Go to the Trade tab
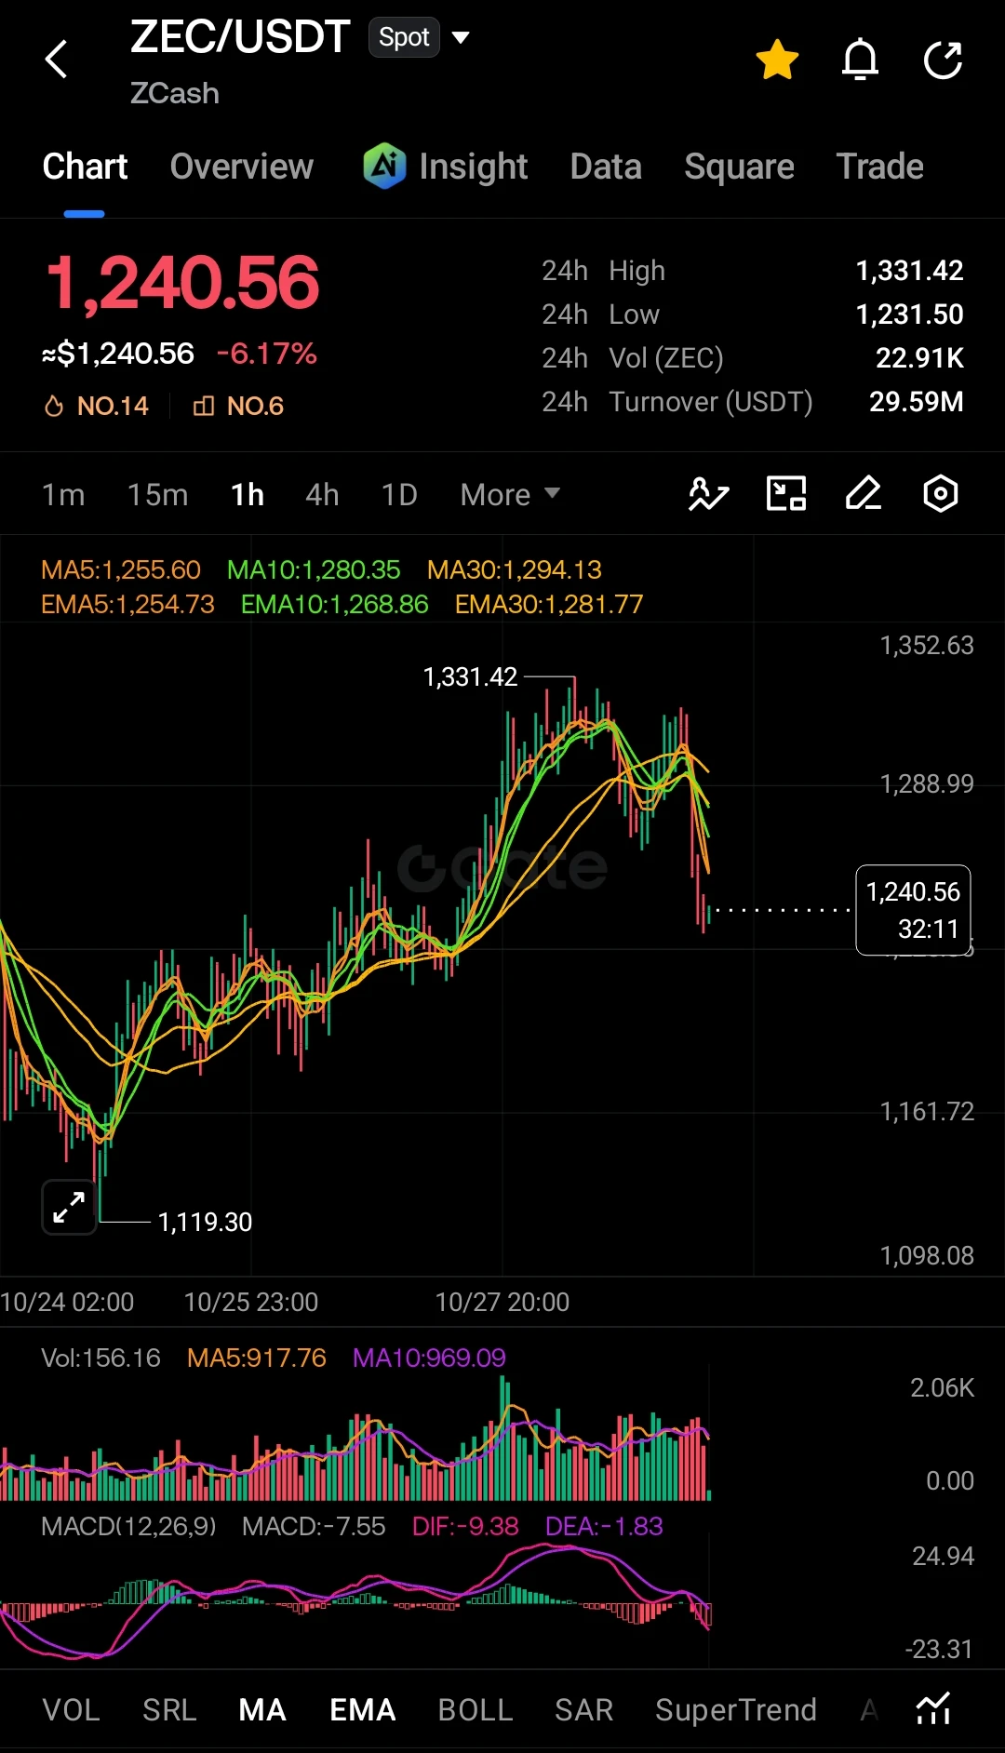Viewport: 1005px width, 1753px height. click(x=880, y=167)
